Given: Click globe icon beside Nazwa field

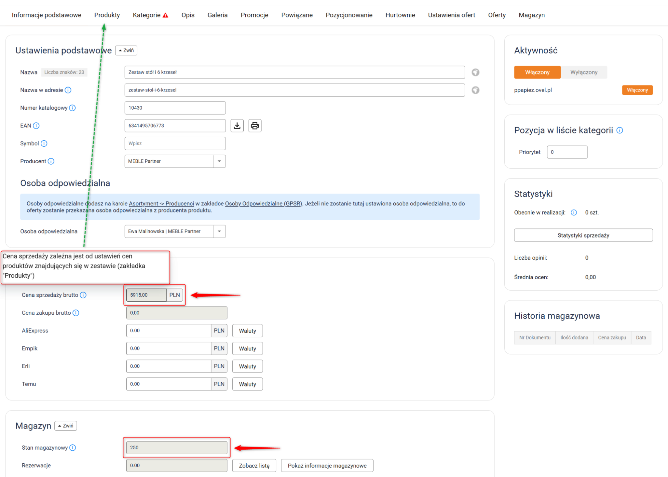Looking at the screenshot, I should pyautogui.click(x=475, y=72).
